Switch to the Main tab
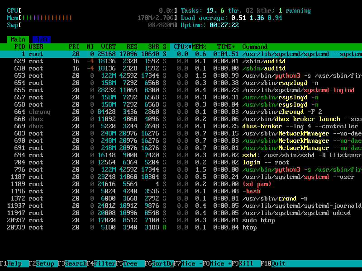The width and height of the screenshot is (362, 271). tap(18, 40)
